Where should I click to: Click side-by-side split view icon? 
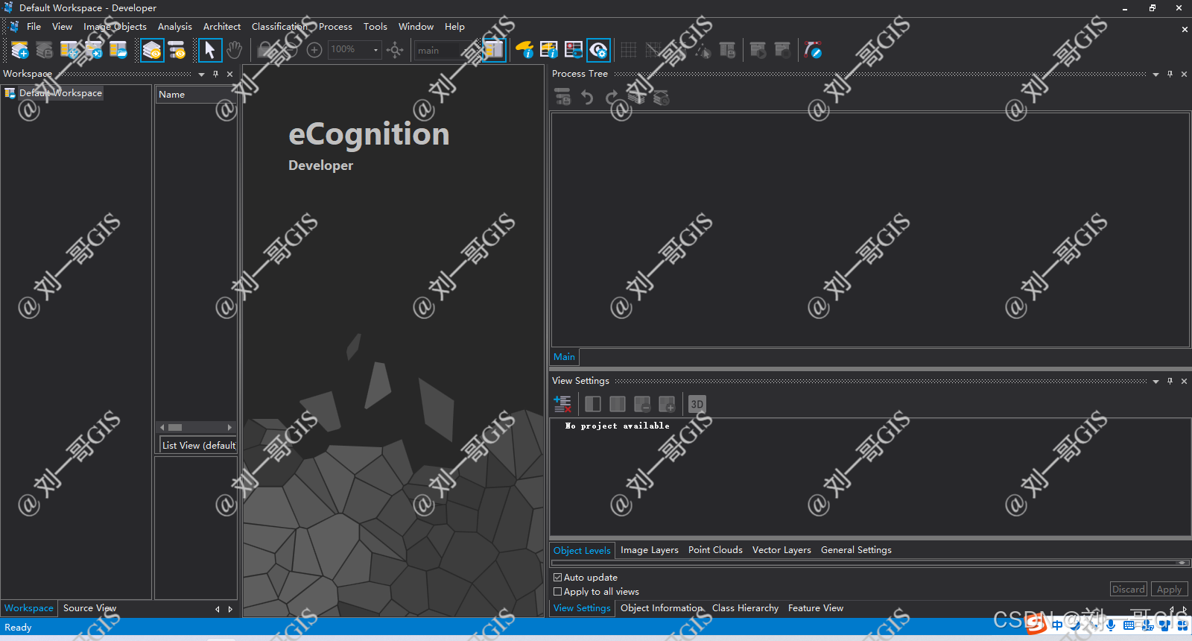coord(618,404)
